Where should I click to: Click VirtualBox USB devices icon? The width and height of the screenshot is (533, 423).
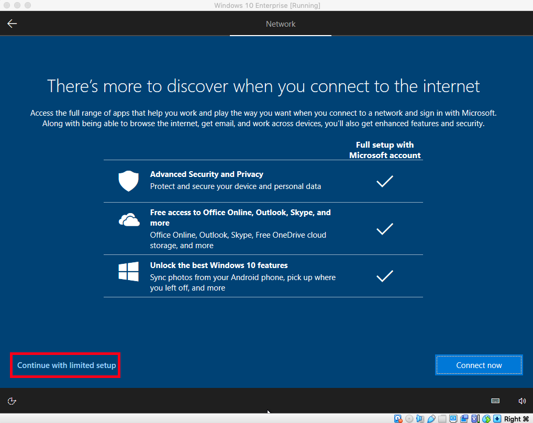[431, 419]
